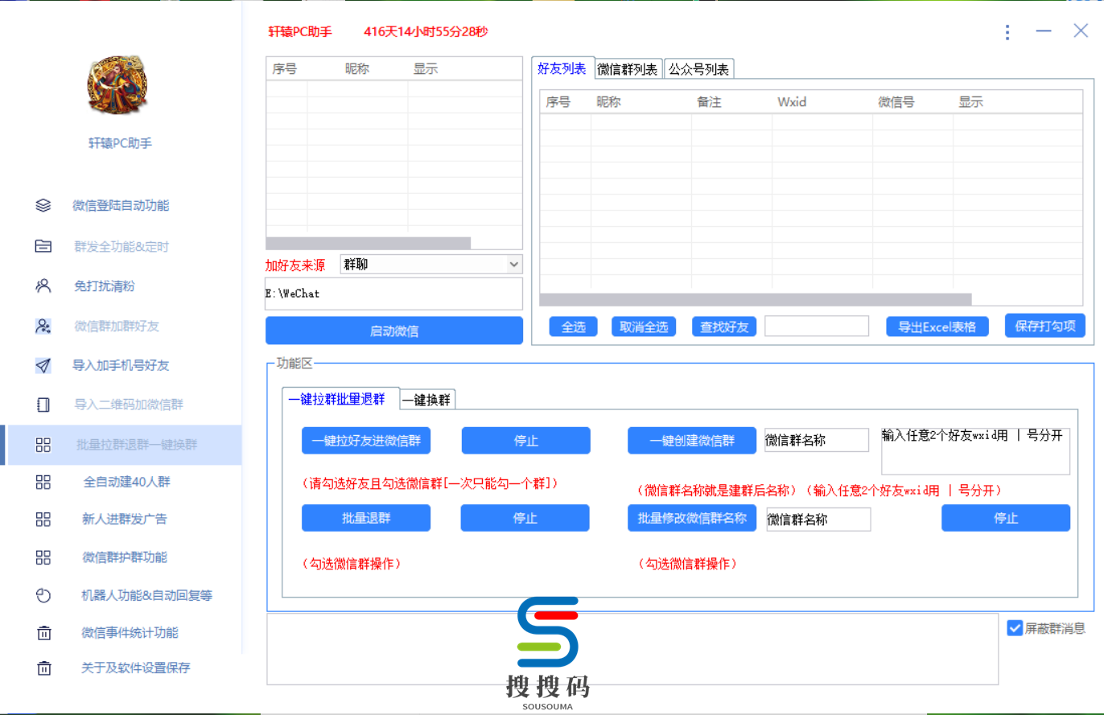This screenshot has height=715, width=1104.
Task: Click the 批量退群 button
Action: [366, 518]
